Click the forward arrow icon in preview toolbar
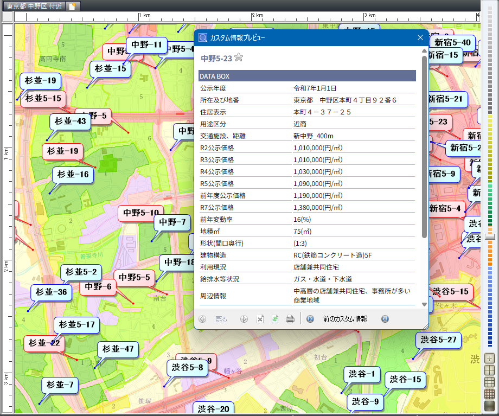The width and height of the screenshot is (499, 416). tap(244, 319)
